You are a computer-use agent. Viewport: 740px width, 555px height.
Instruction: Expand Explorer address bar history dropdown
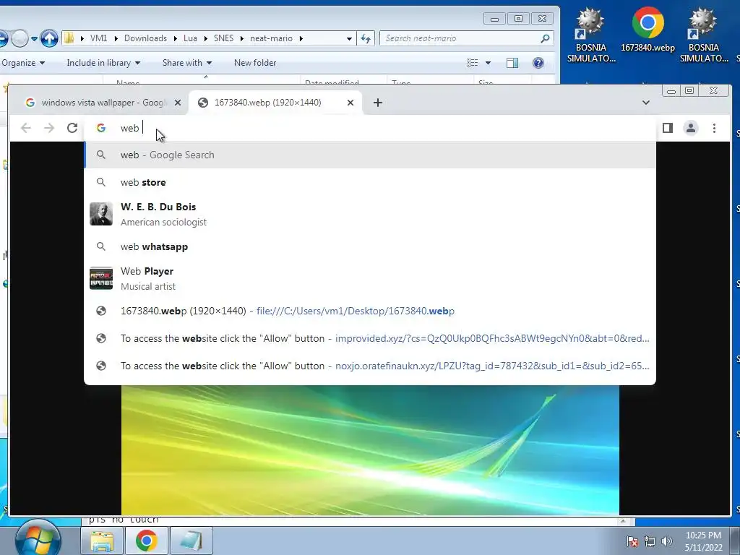349,39
